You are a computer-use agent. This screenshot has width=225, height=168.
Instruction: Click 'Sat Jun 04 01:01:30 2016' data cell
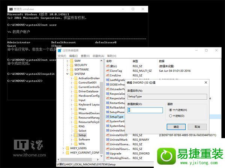pyautogui.click(x=175, y=71)
